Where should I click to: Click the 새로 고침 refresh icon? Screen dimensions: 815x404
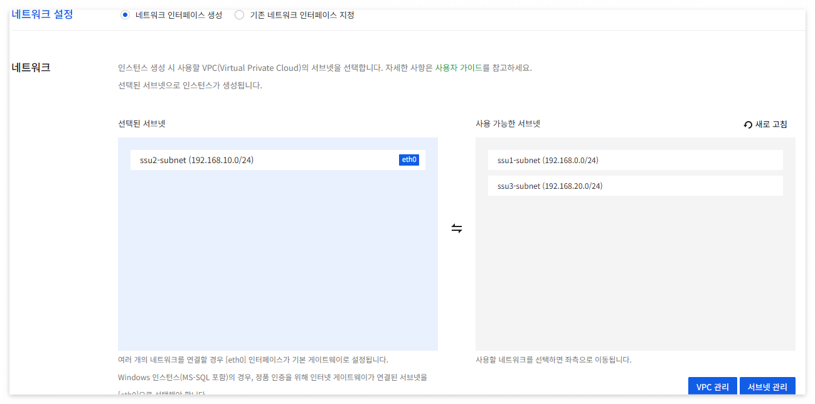click(x=748, y=125)
